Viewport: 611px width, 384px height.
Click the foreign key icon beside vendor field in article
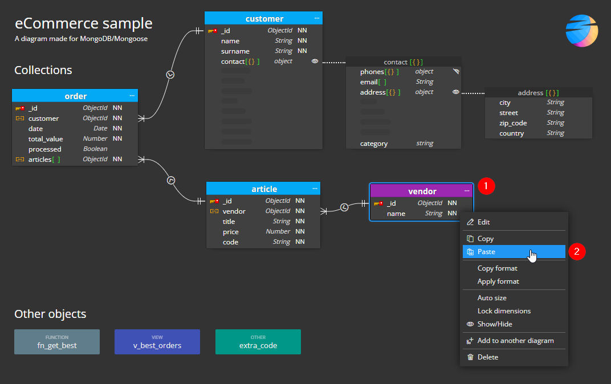[x=214, y=211]
